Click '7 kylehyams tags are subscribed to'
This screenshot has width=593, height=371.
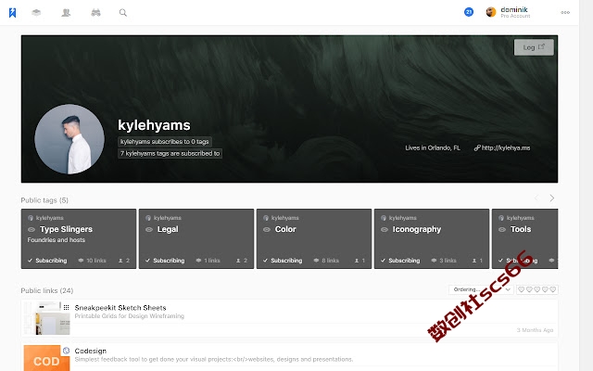(x=170, y=153)
